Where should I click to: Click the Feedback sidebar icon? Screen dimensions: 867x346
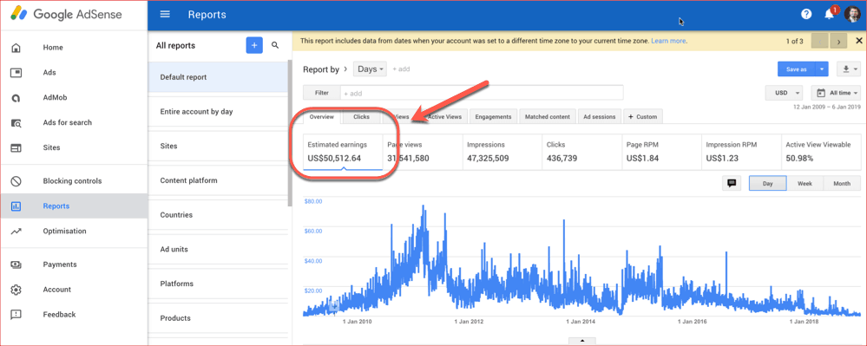point(16,315)
